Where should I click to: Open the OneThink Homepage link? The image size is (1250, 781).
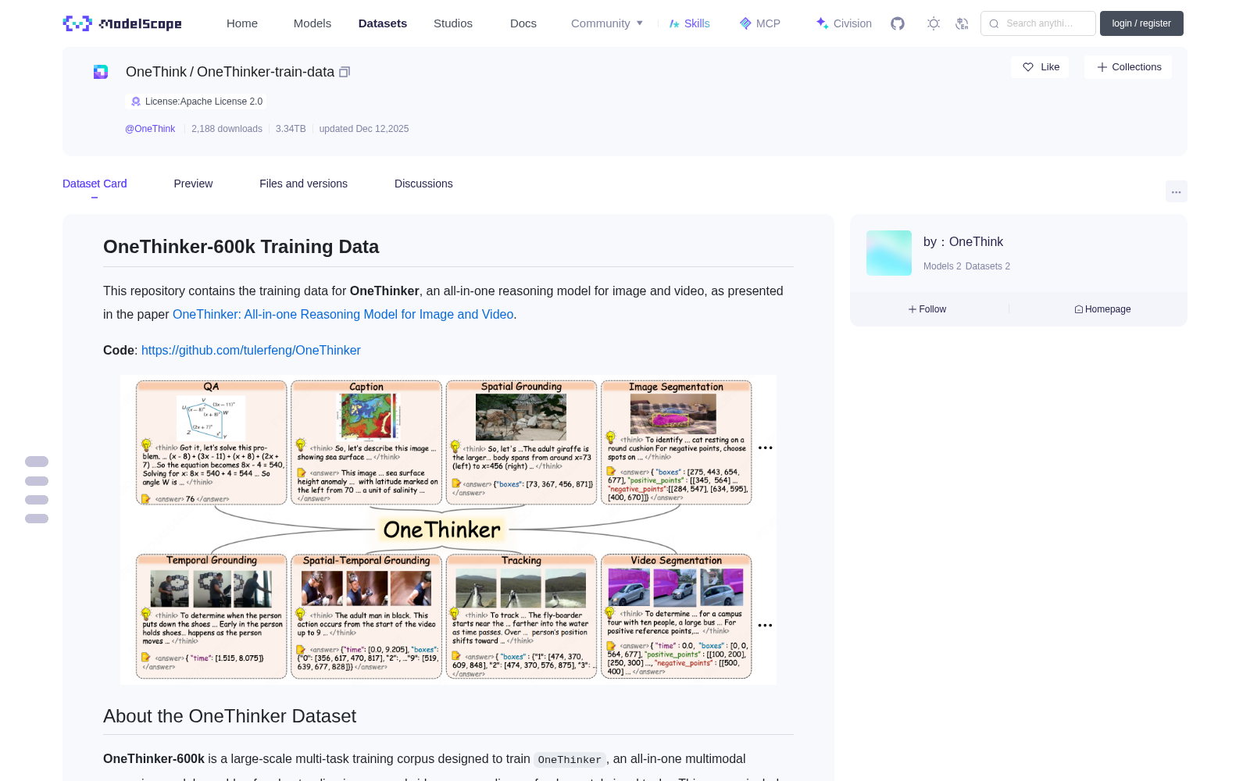pyautogui.click(x=1102, y=309)
